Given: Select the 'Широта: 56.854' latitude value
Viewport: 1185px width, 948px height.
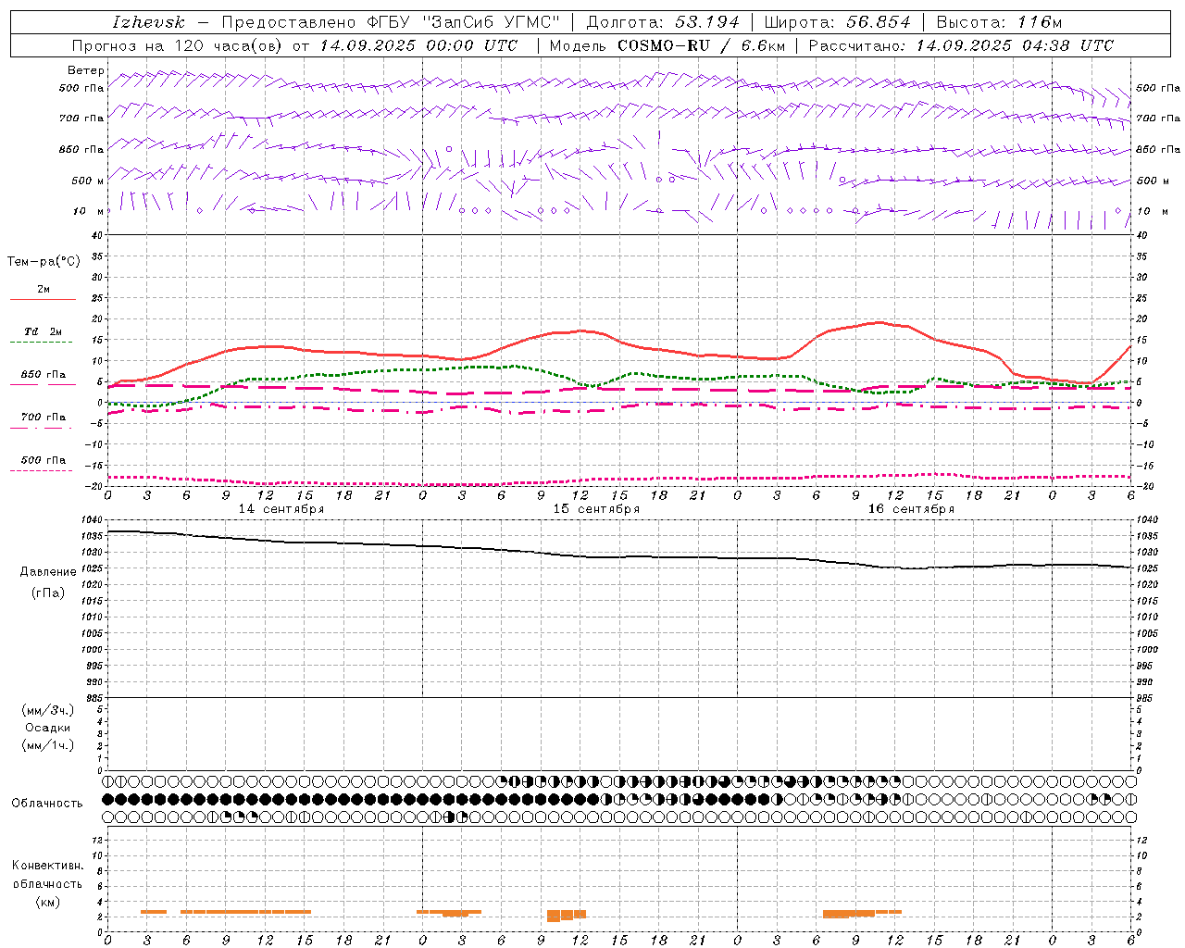Looking at the screenshot, I should [x=837, y=23].
